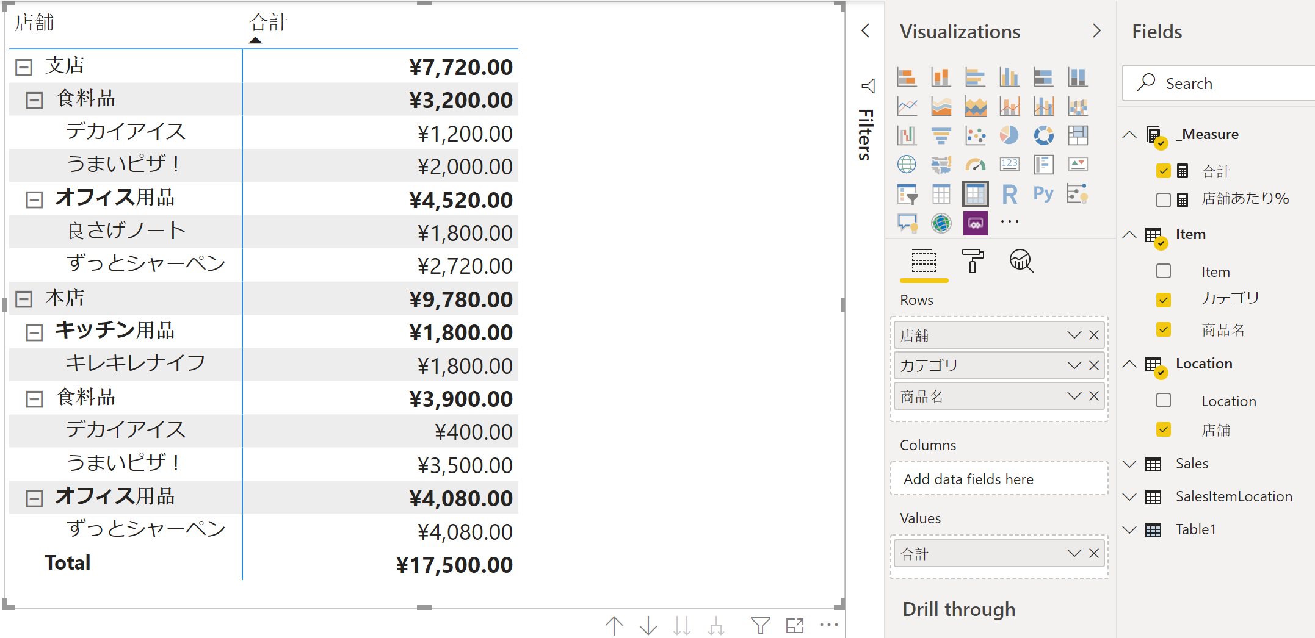Select the Waterfall chart visual
Image resolution: width=1315 pixels, height=638 pixels.
907,135
